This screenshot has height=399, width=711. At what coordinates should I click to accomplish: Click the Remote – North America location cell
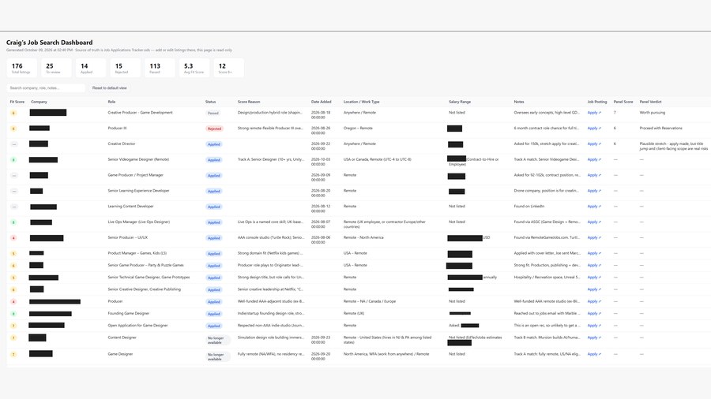click(x=363, y=237)
